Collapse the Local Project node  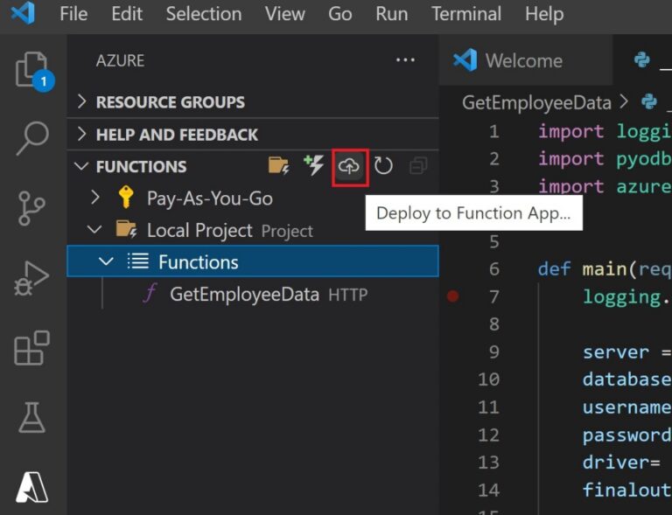pyautogui.click(x=94, y=230)
